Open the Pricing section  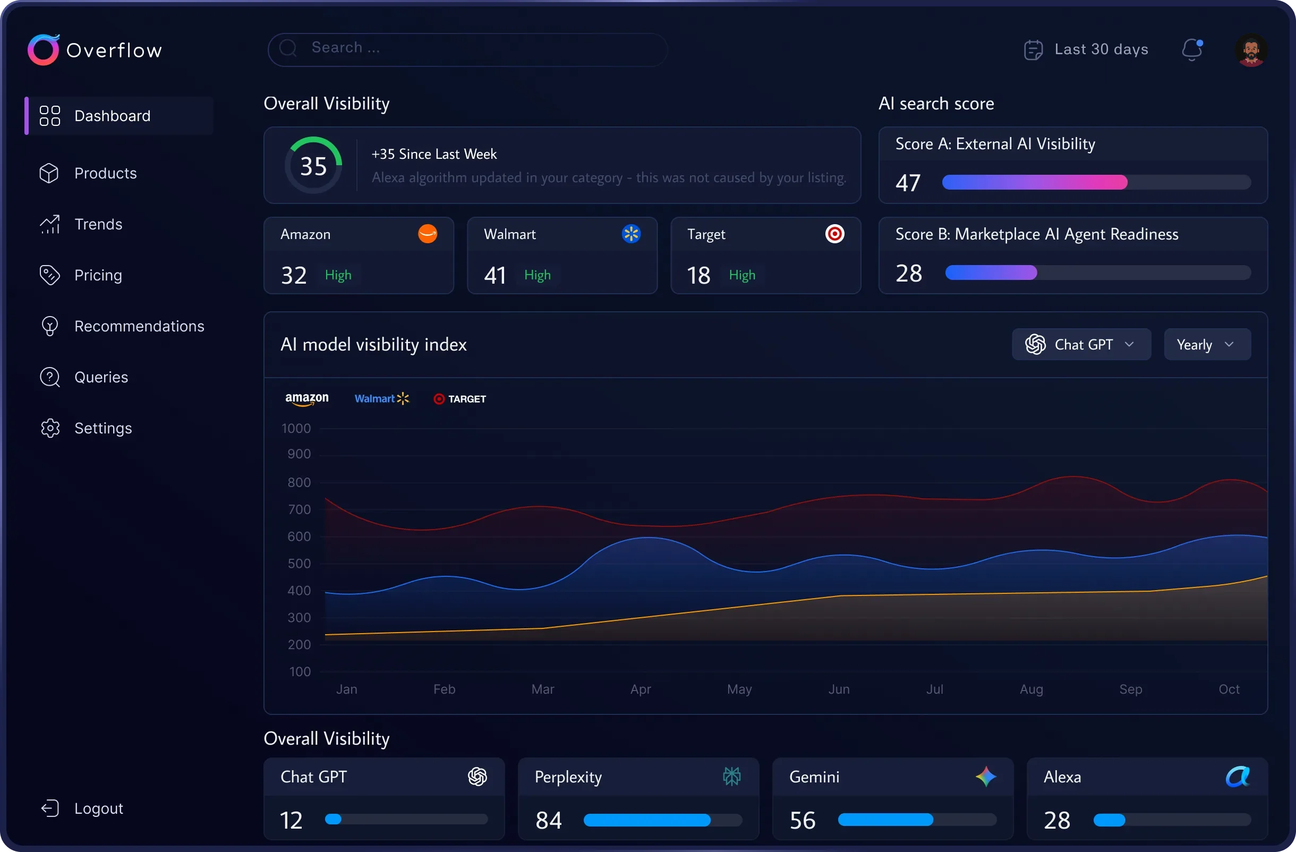coord(98,275)
